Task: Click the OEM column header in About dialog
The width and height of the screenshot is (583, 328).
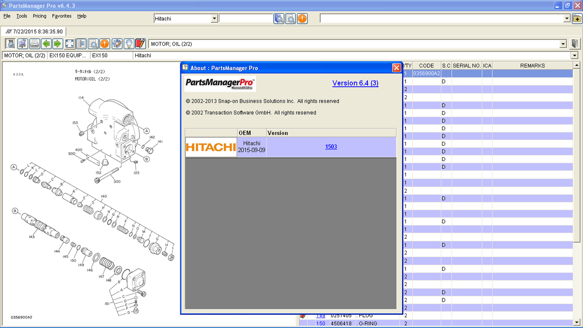Action: pyautogui.click(x=252, y=133)
